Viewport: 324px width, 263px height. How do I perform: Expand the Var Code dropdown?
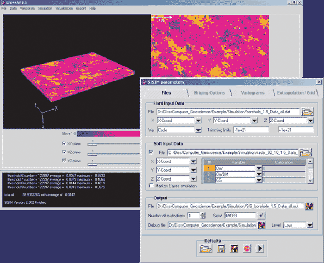198,130
